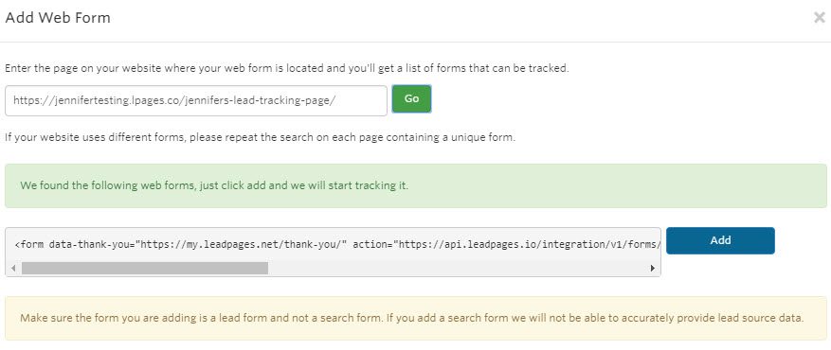This screenshot has height=350, width=831.
Task: Click the opening form tag text in snippet
Action: (x=29, y=244)
